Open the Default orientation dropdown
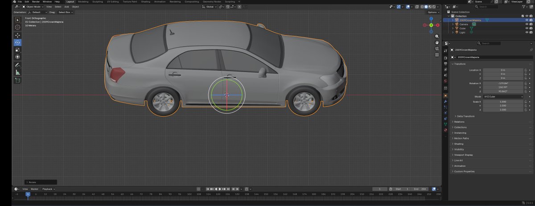Image resolution: width=535 pixels, height=206 pixels. pos(37,12)
